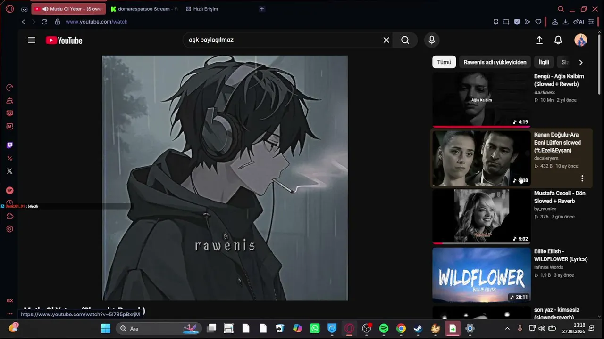
Task: Select the 'Rawenis adlı yükleyiciden' chip
Action: click(495, 62)
